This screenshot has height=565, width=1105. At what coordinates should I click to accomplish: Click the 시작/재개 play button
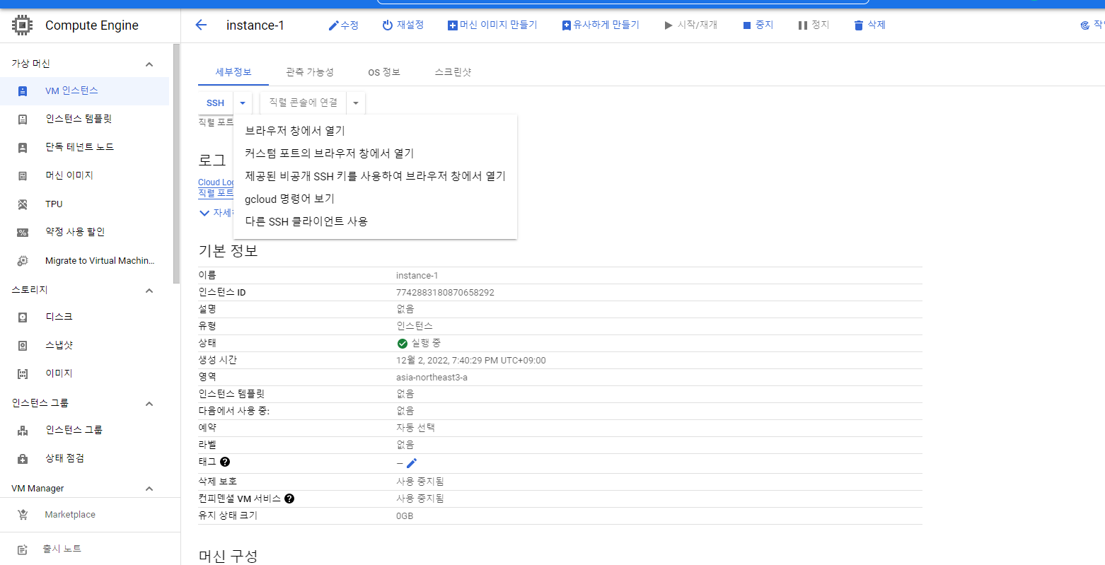coord(690,25)
